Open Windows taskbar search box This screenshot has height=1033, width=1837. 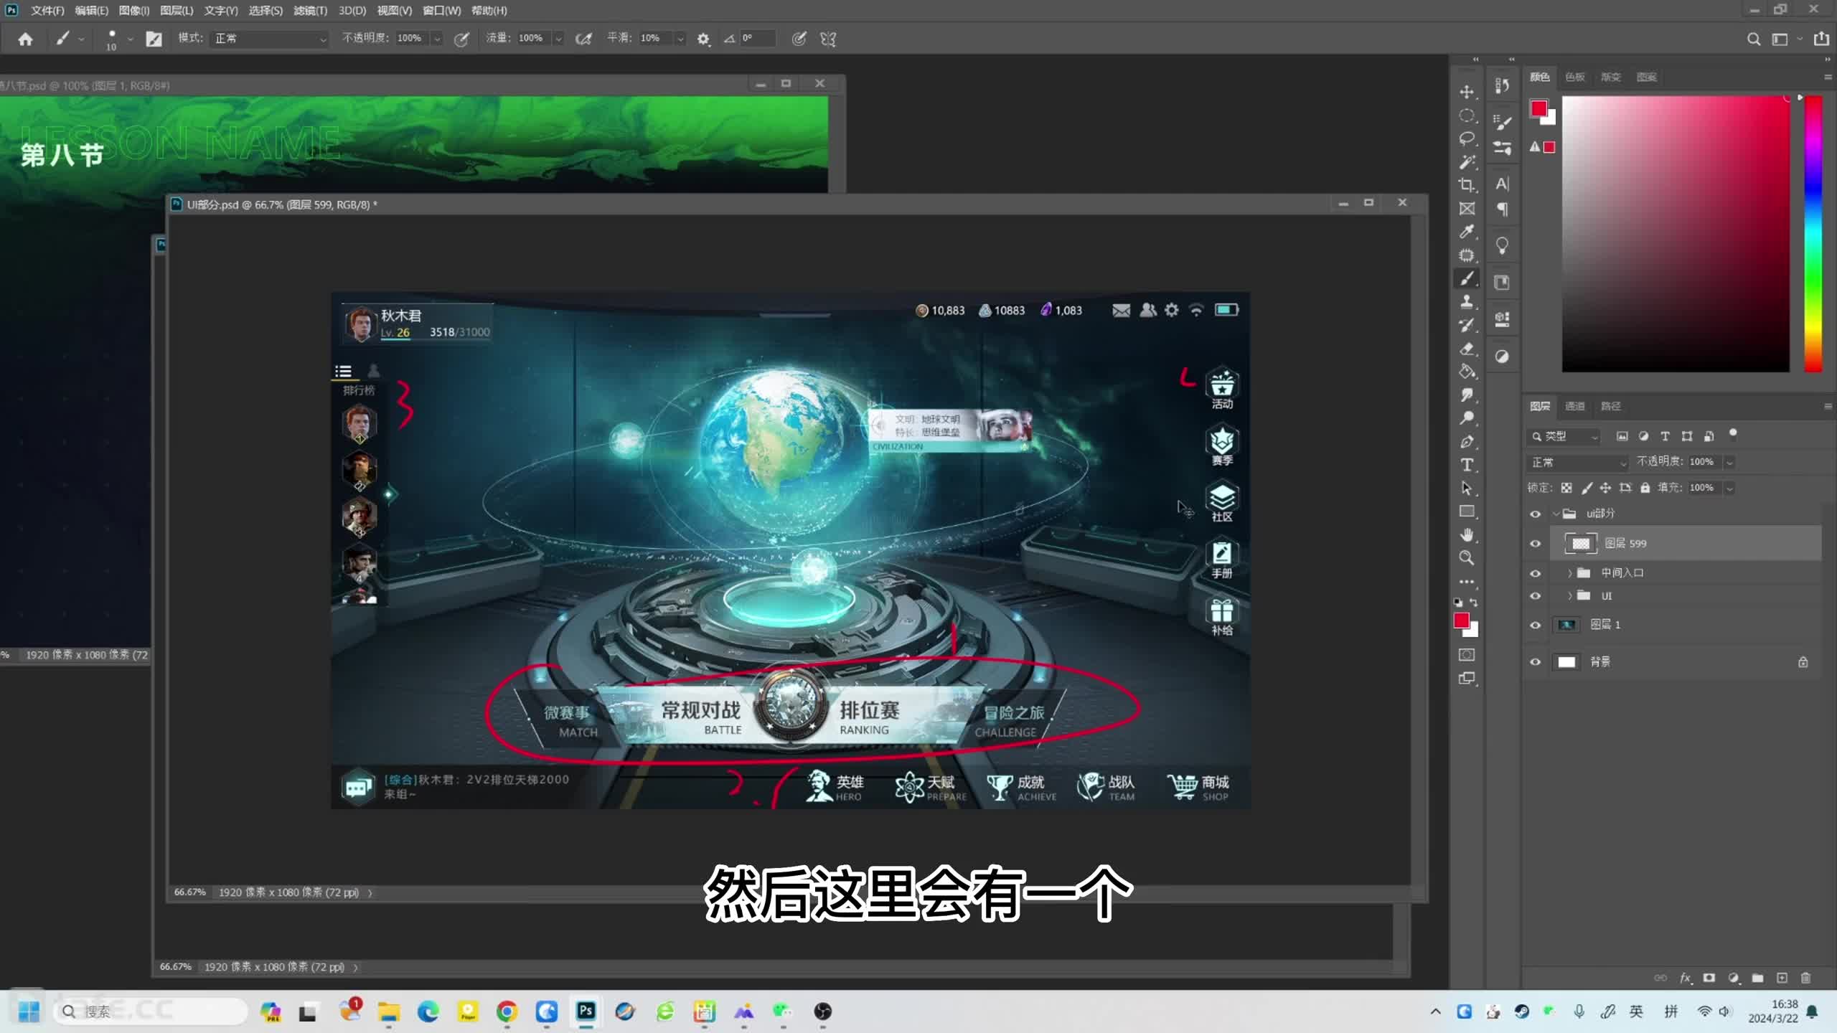tap(151, 1011)
